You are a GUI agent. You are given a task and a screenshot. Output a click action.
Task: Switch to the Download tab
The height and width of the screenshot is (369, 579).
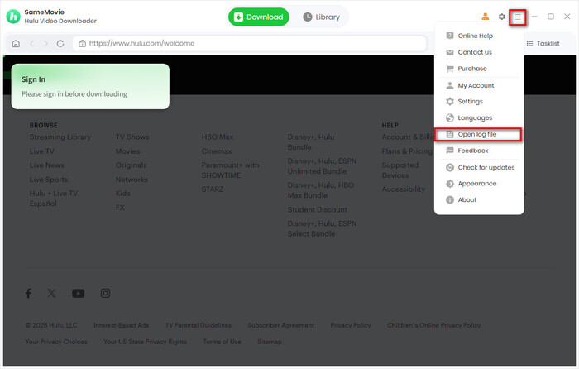point(258,17)
